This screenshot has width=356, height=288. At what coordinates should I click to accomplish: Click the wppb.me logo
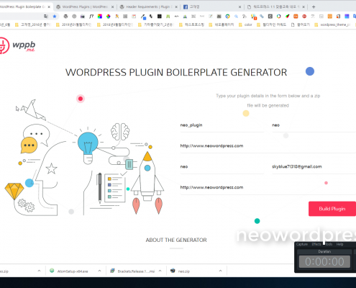coord(17,45)
